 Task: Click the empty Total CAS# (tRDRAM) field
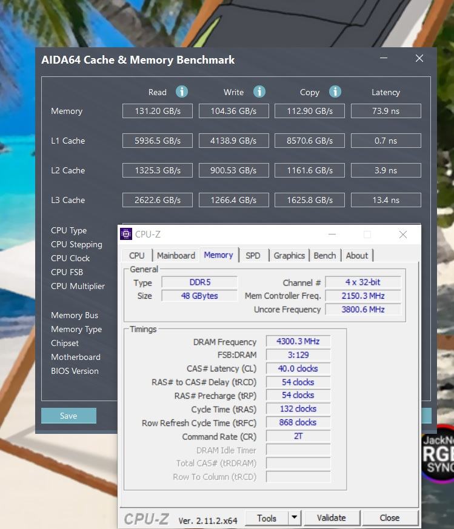click(x=298, y=463)
